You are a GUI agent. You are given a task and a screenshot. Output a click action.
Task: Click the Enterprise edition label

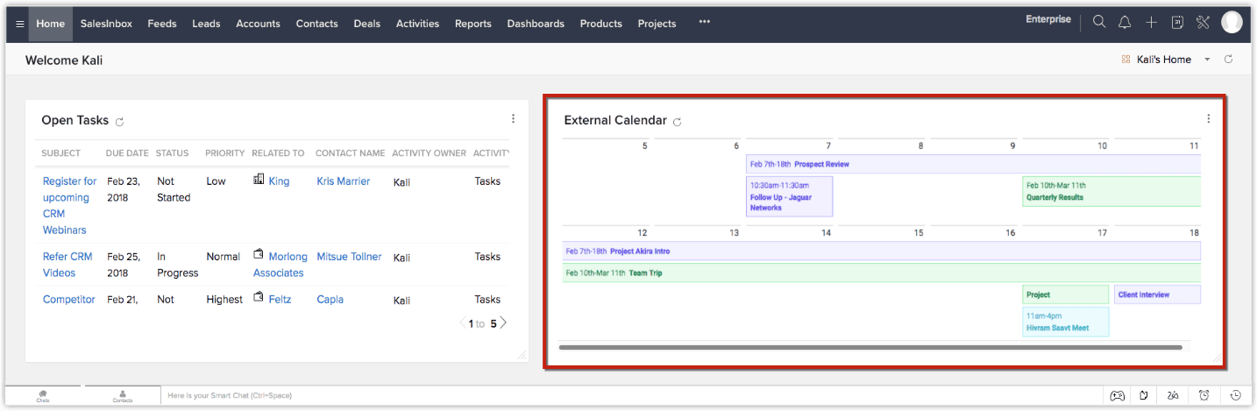point(1048,19)
